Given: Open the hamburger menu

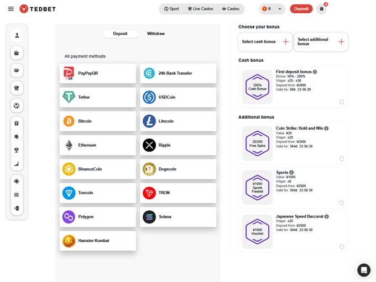Looking at the screenshot, I should (11, 9).
